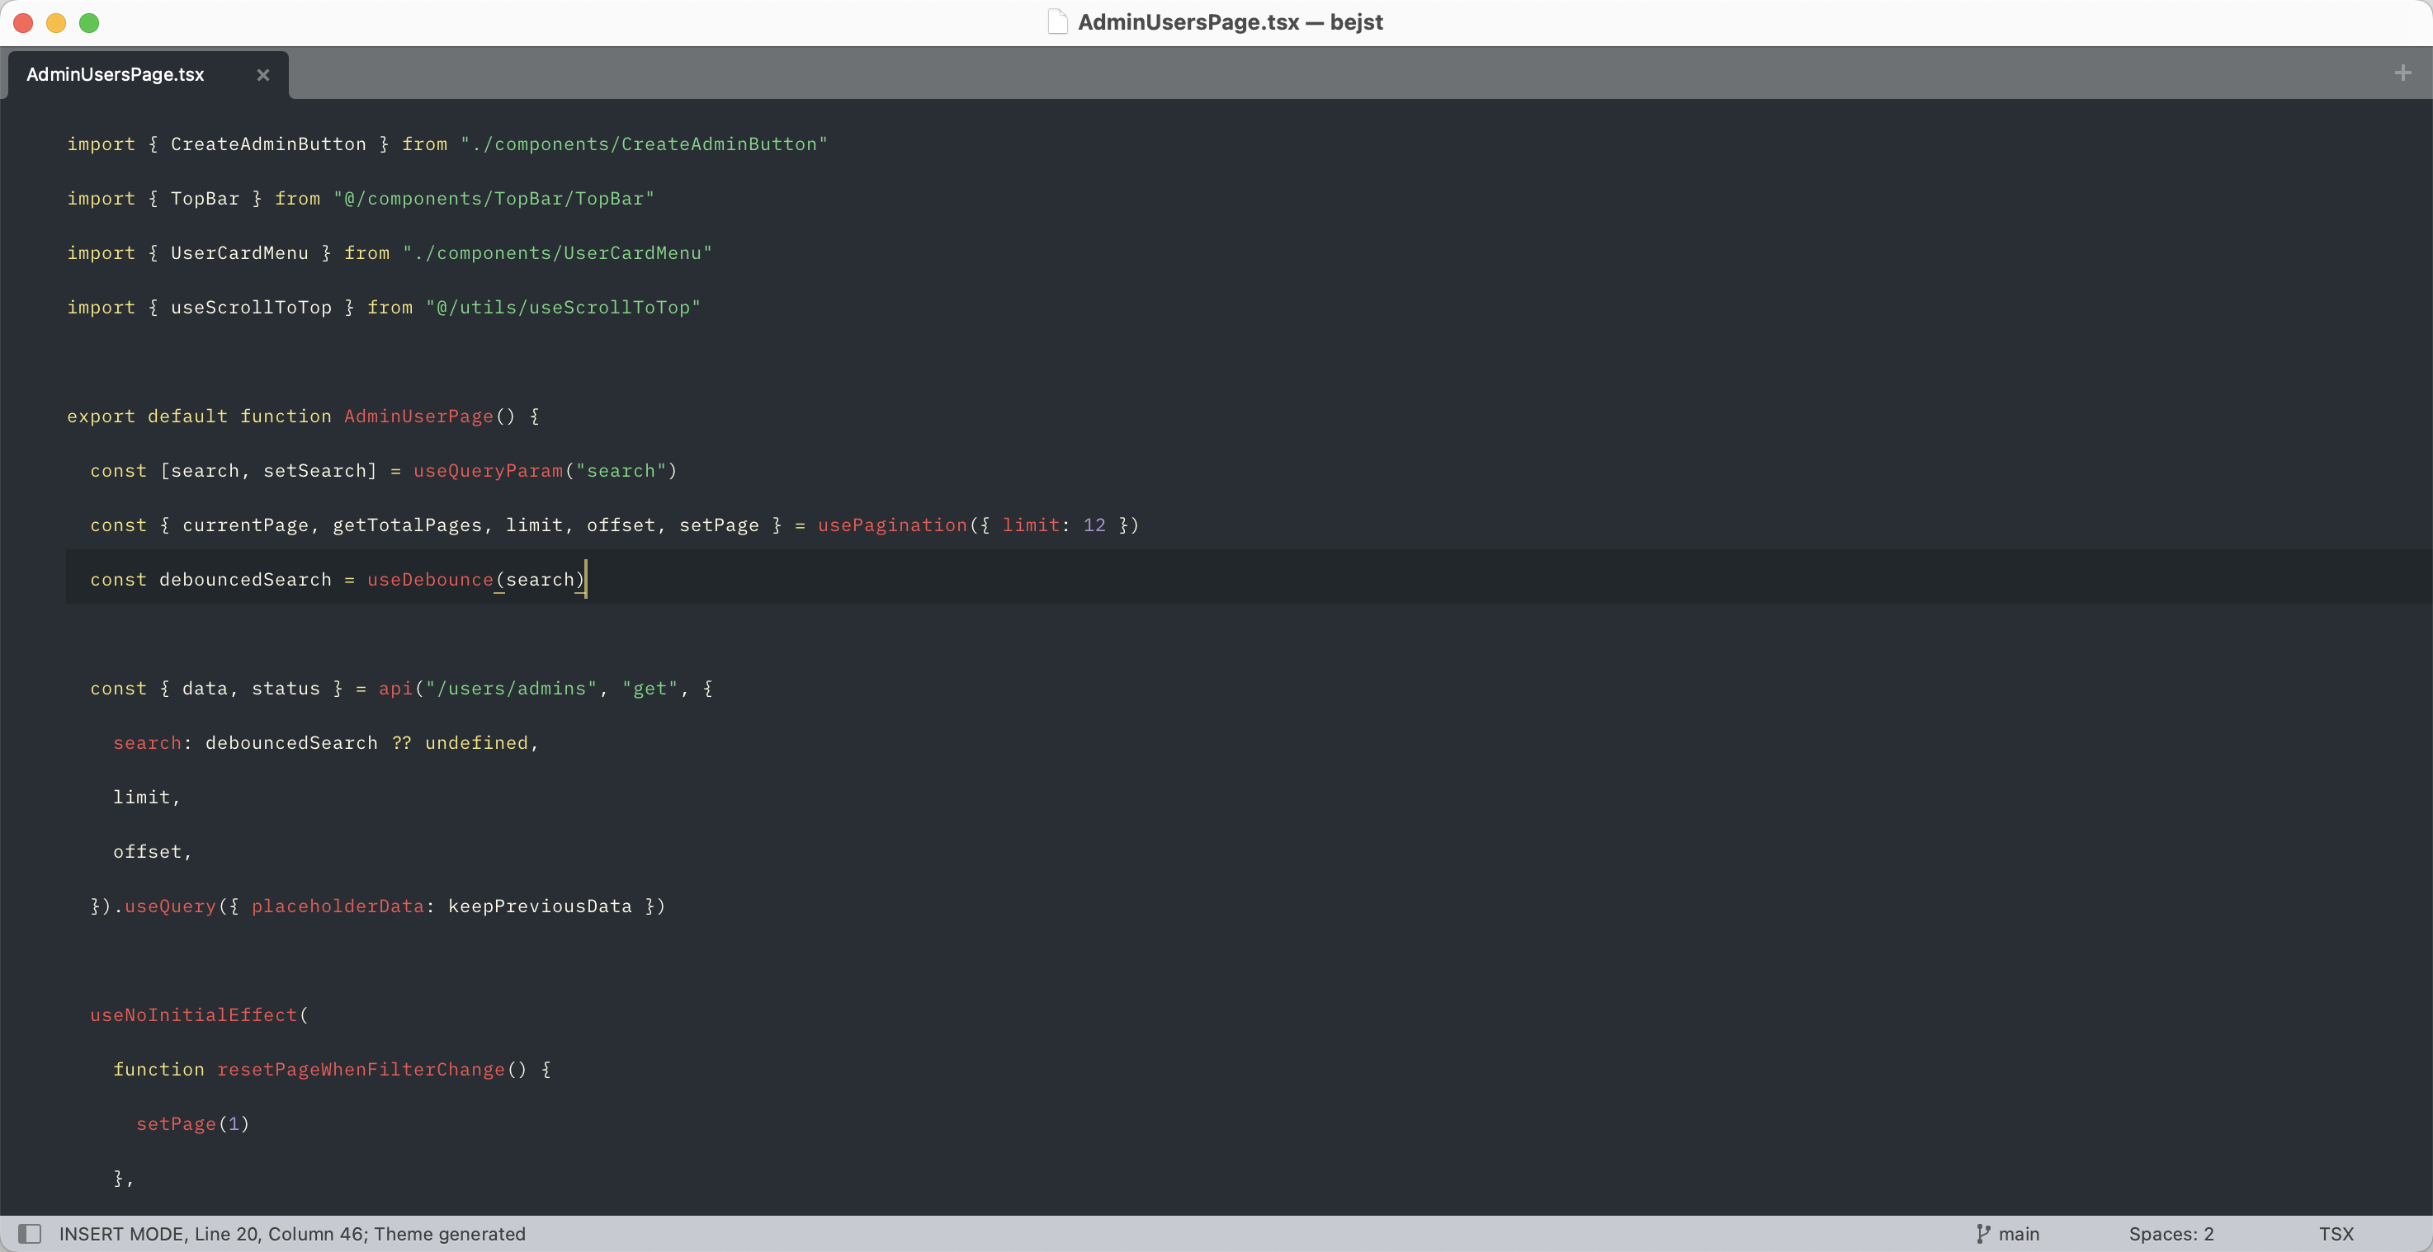Click the limit, line in api params
2433x1252 pixels.
146,797
